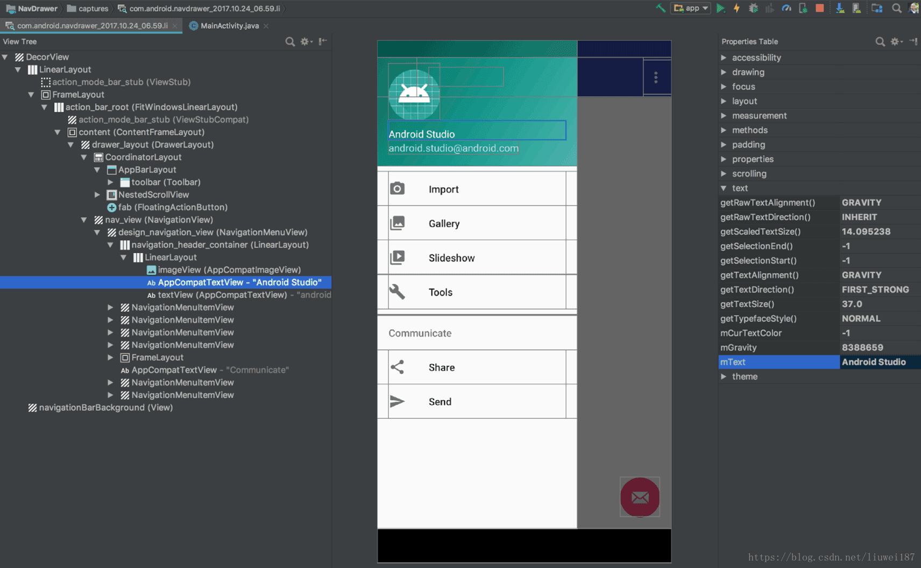
Task: Select AppCompatTextView "Communicate" tree row
Action: pos(204,370)
